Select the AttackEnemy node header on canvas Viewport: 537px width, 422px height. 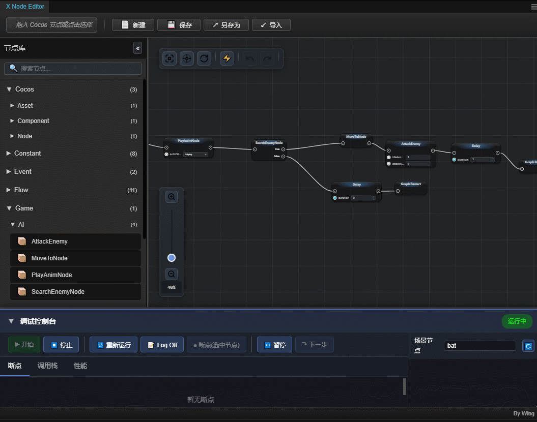(411, 144)
